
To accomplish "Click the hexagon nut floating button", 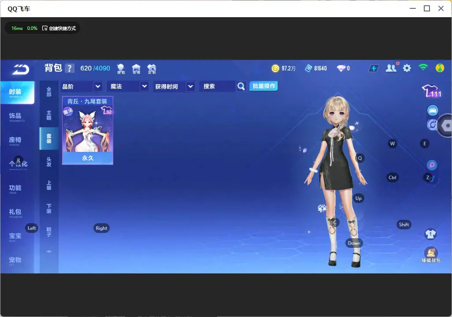I will point(445,125).
